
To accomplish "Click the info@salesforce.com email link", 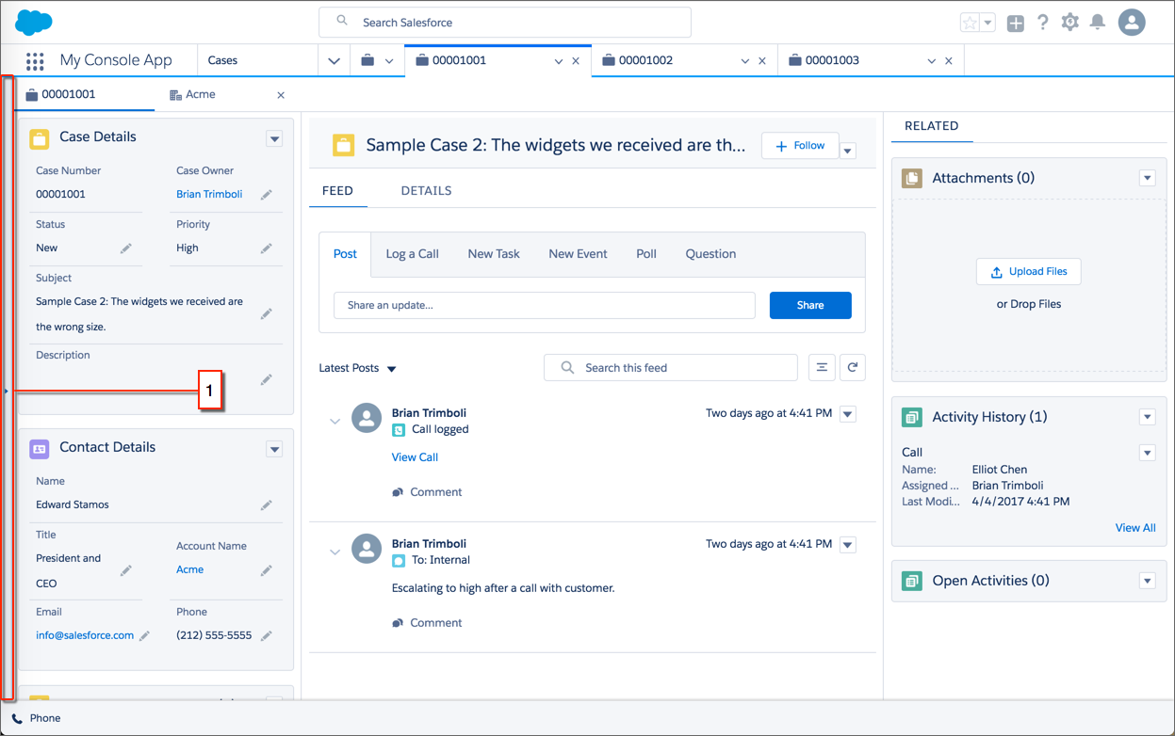I will click(85, 635).
